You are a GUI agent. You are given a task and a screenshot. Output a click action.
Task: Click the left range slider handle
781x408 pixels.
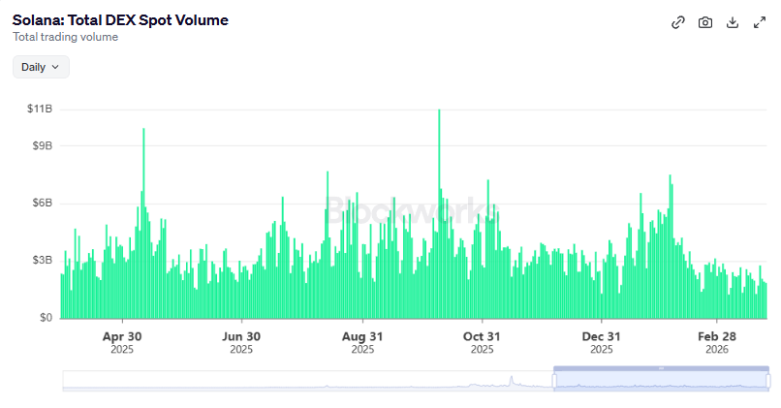(x=554, y=381)
